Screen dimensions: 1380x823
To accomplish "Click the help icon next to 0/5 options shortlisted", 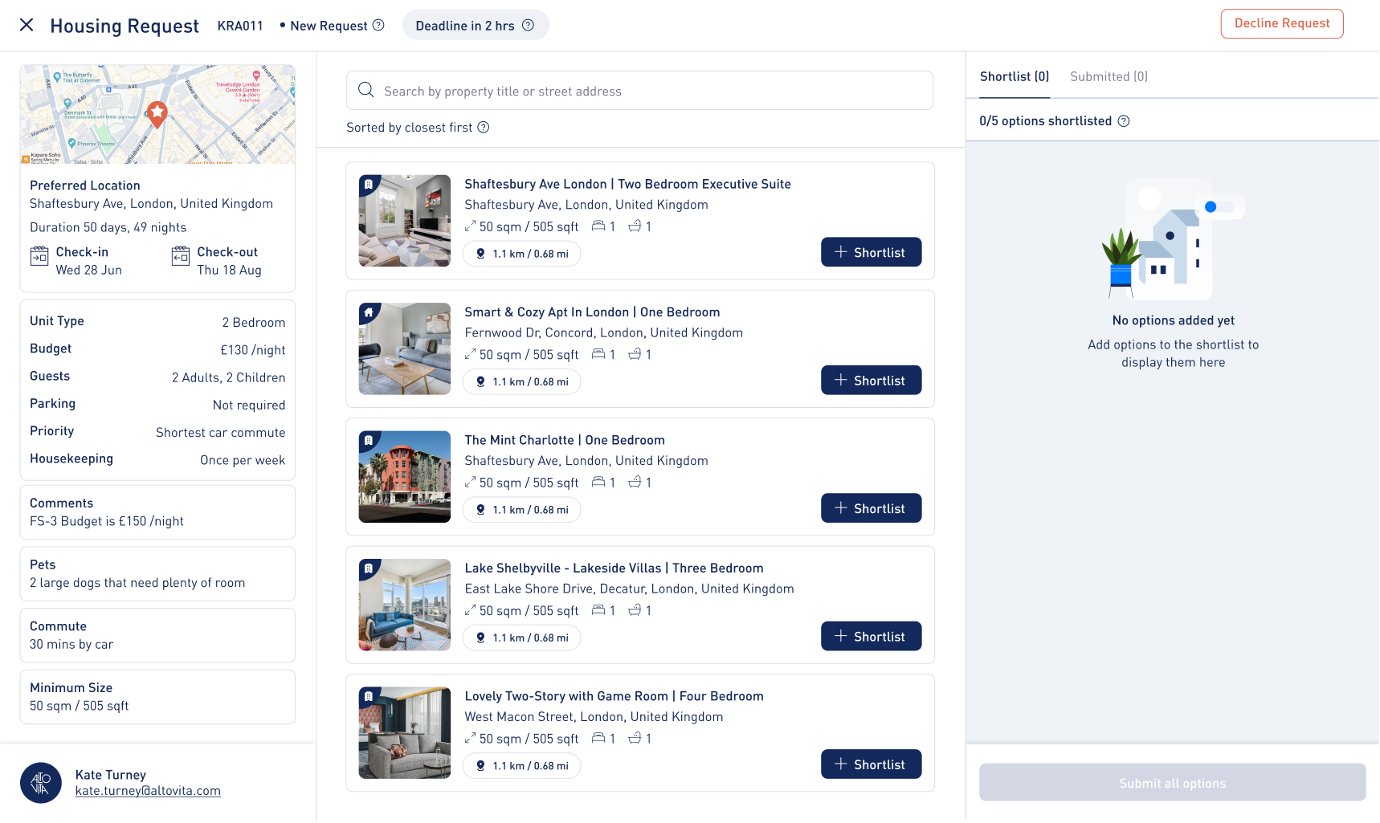I will [1125, 120].
